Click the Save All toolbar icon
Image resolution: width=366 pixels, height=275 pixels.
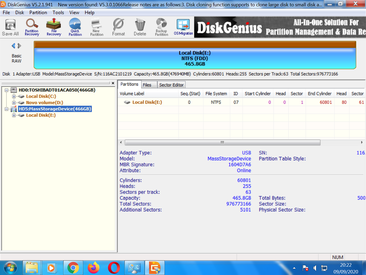(10, 27)
